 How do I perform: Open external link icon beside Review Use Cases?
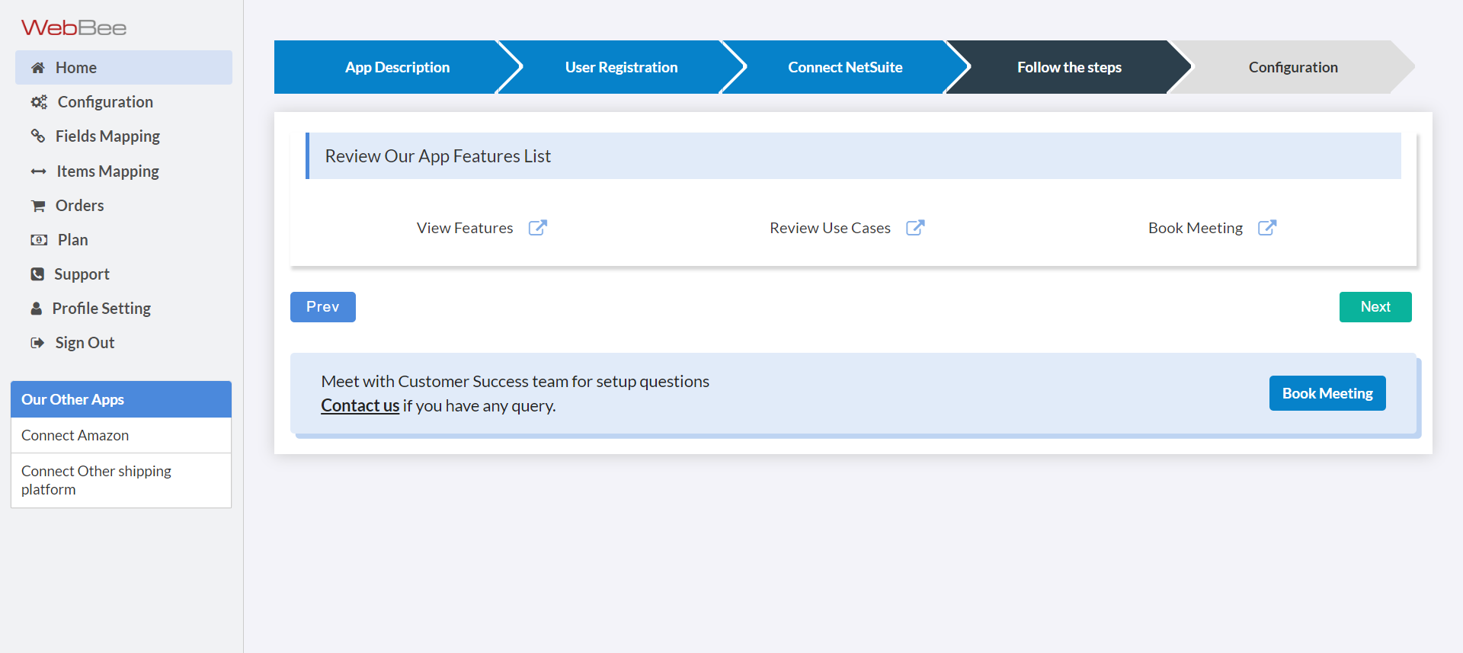click(x=915, y=228)
